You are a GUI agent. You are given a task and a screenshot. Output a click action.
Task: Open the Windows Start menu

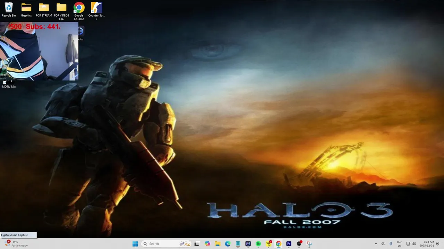135,244
